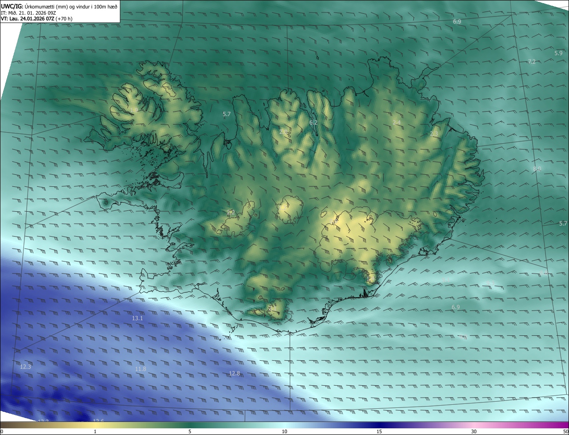Click the 2.4 value label
The width and height of the screenshot is (569, 435).
click(x=397, y=122)
